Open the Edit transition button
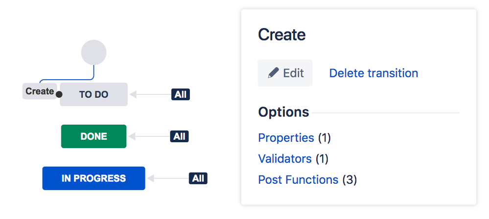489x219 pixels. (x=285, y=73)
